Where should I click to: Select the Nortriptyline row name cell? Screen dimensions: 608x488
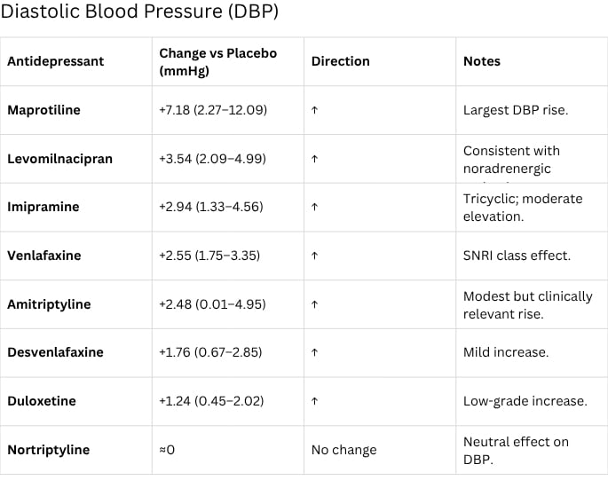(48, 450)
